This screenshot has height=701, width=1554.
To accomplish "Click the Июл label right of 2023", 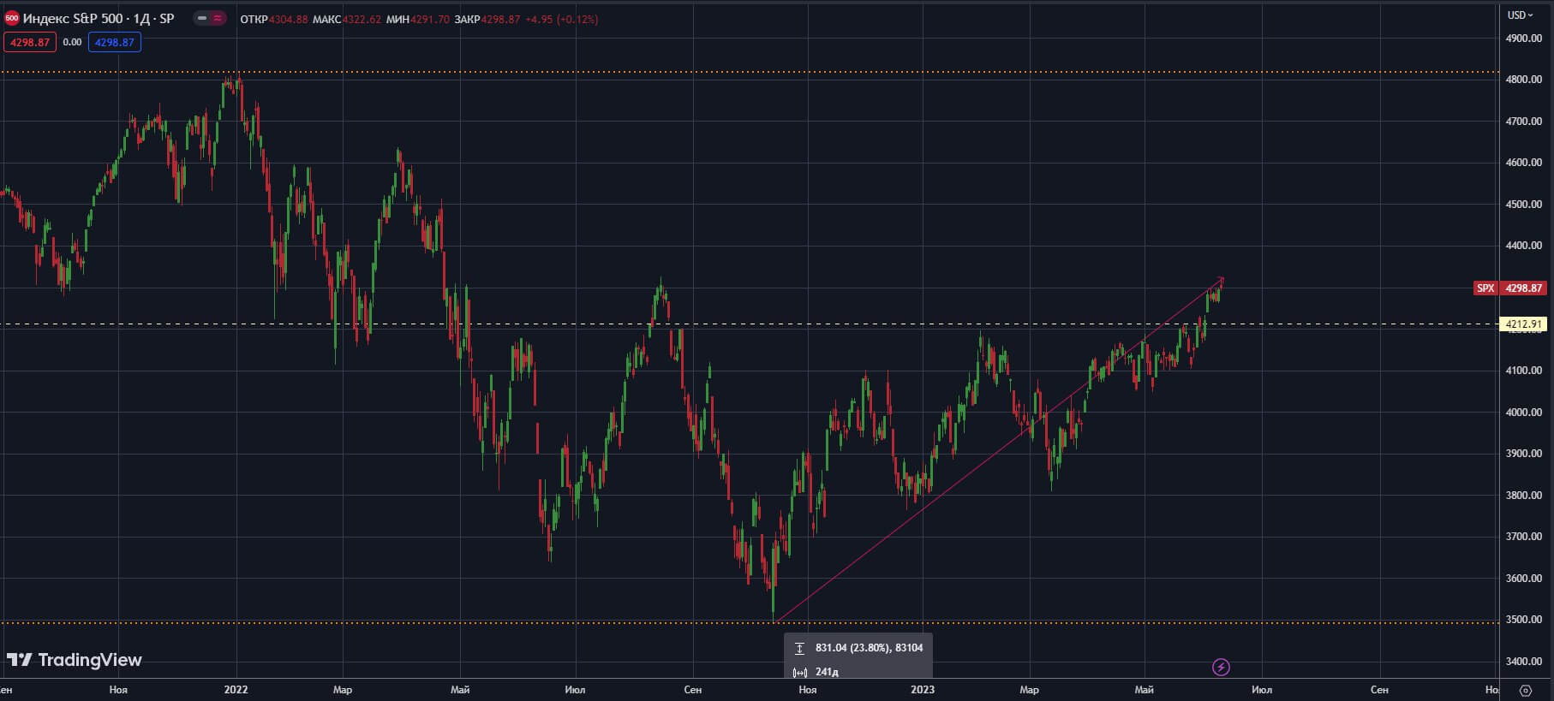I will point(1262,690).
